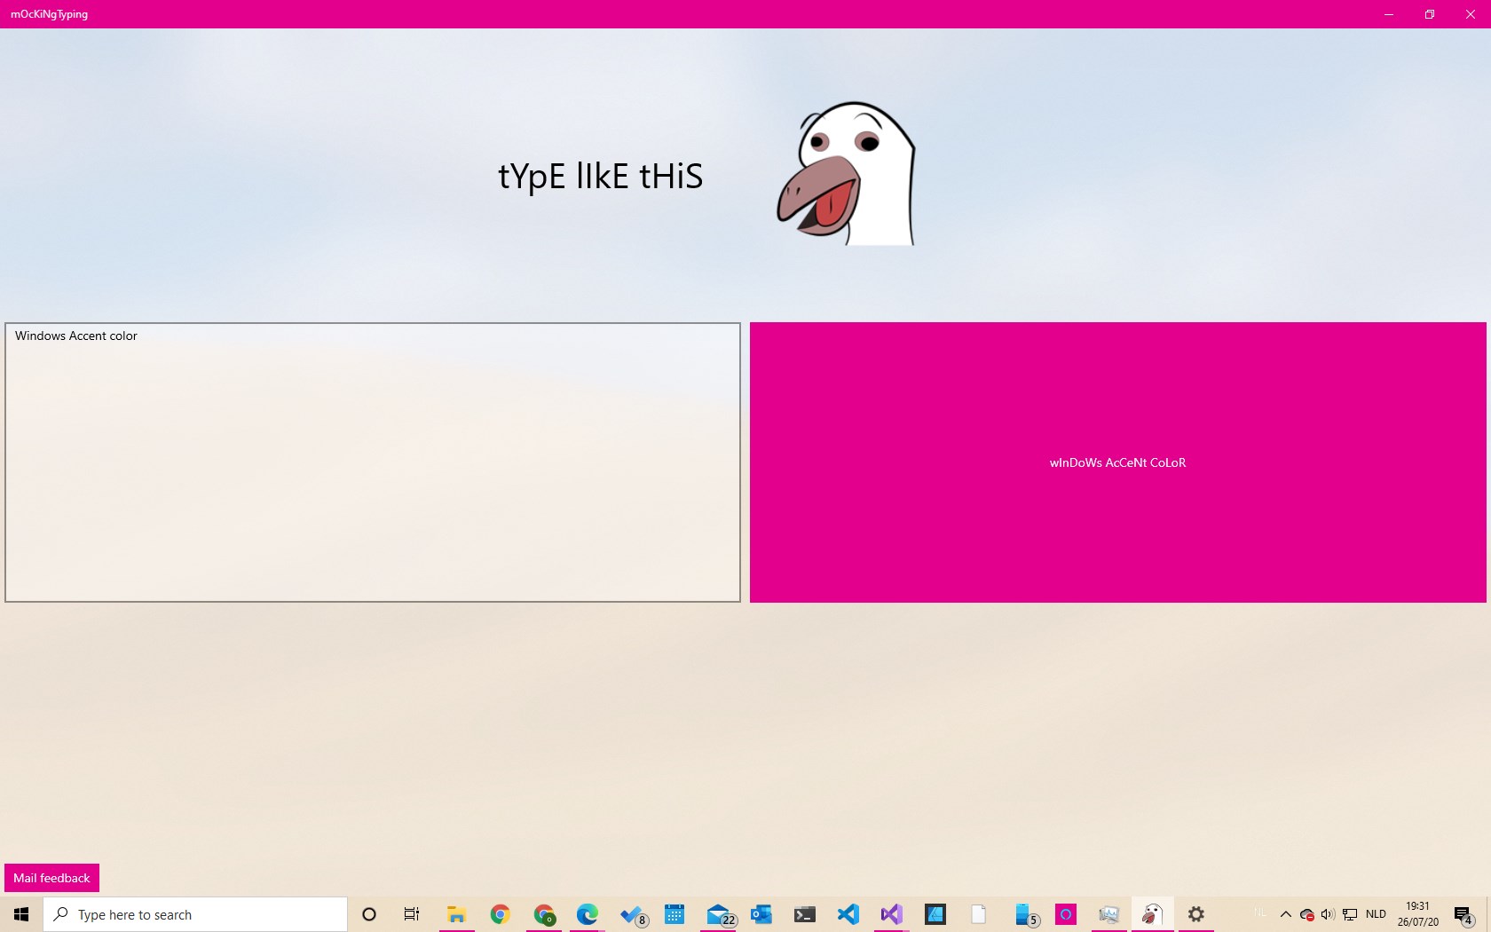Restore down the mOcKiNgTyping window
The width and height of the screenshot is (1491, 932).
tap(1430, 14)
